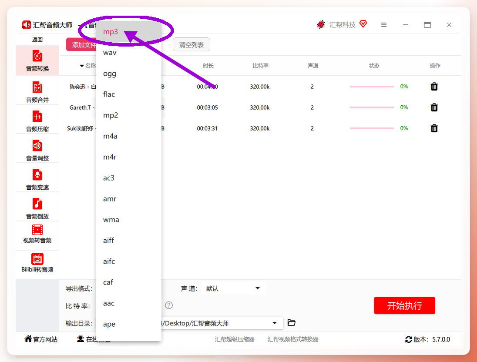The image size is (477, 362).
Task: Expand the 声道 channel dropdown
Action: [x=233, y=288]
